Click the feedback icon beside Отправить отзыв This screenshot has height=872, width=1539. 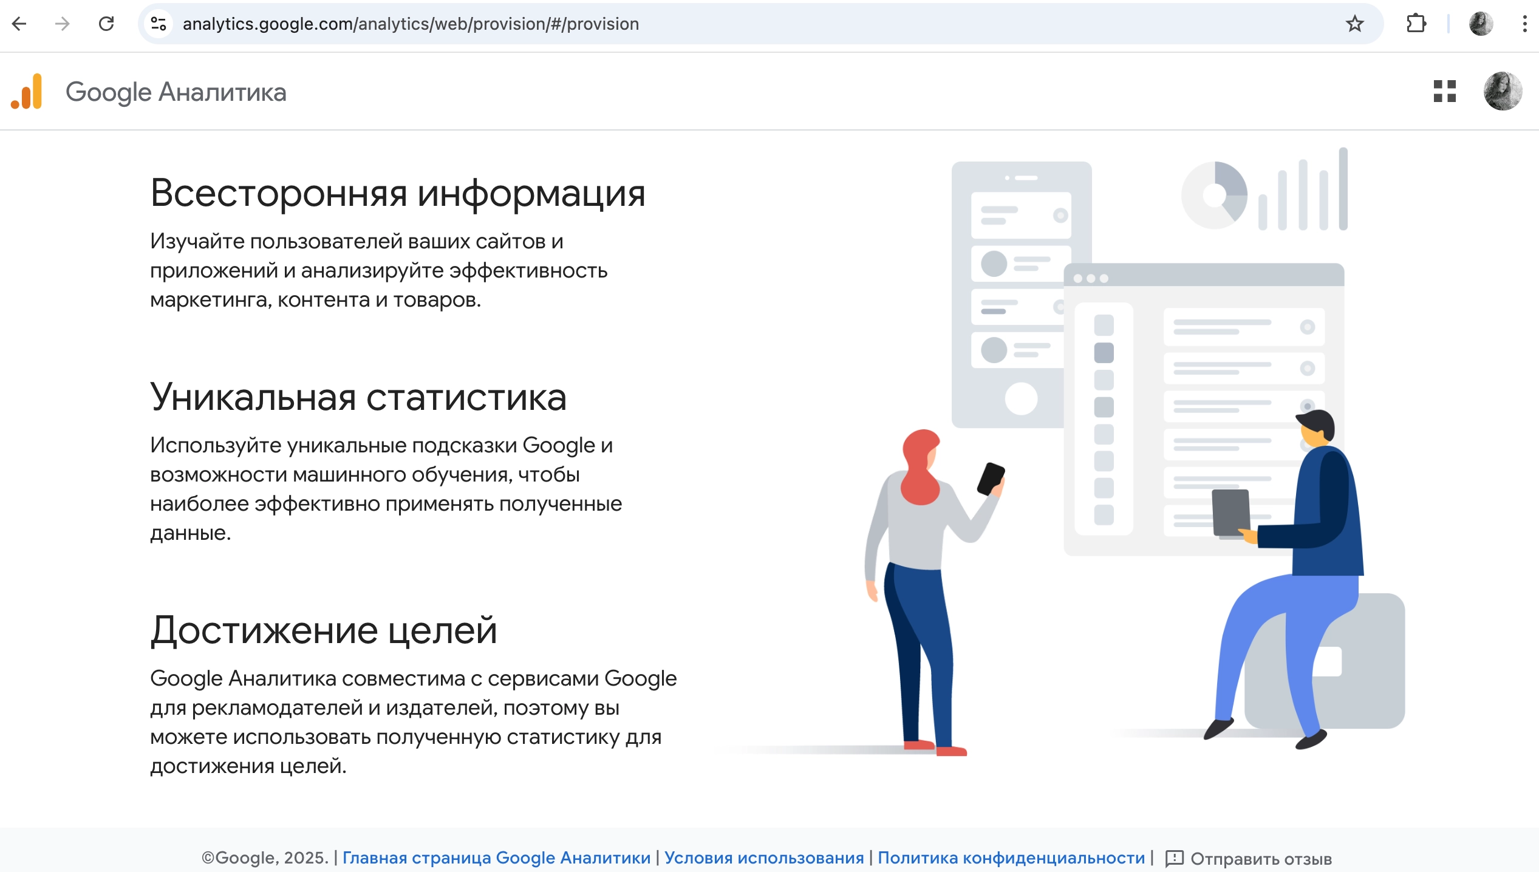[x=1175, y=859]
